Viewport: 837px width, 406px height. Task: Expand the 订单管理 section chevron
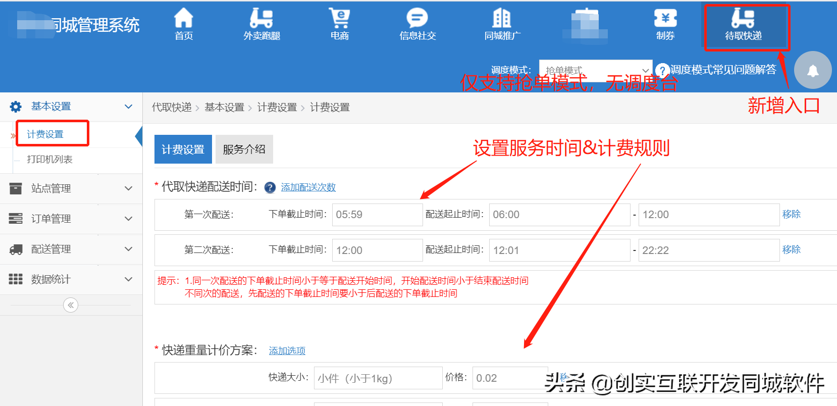128,219
